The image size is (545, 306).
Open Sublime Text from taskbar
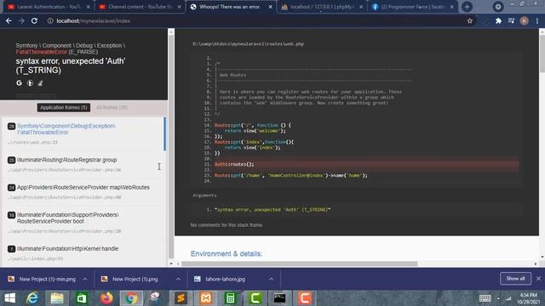point(181,298)
